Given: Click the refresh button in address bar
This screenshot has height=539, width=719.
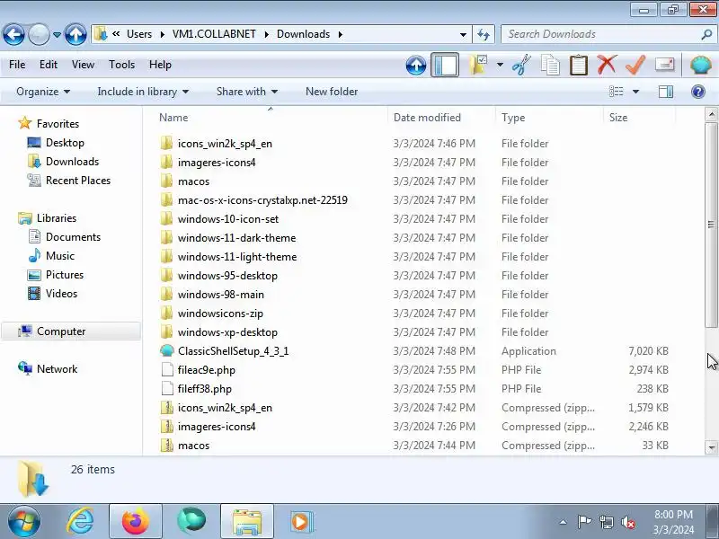Looking at the screenshot, I should pos(484,34).
